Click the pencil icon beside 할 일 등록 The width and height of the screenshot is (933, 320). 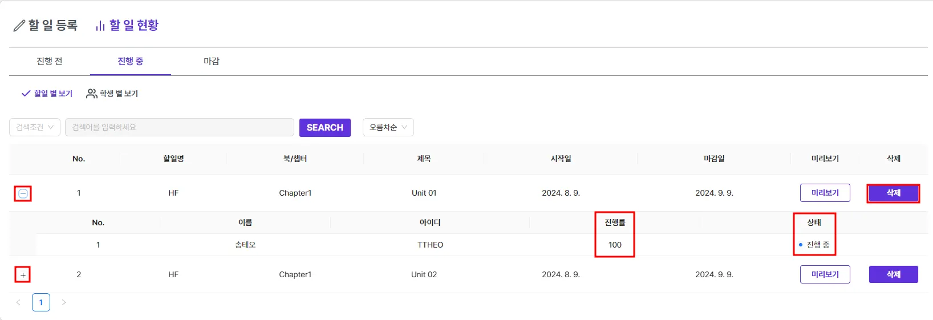click(19, 26)
